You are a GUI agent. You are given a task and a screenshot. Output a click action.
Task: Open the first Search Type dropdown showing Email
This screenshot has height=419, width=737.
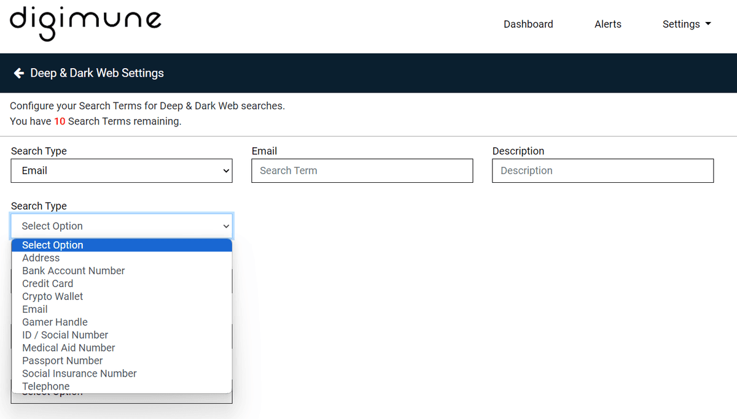[122, 171]
